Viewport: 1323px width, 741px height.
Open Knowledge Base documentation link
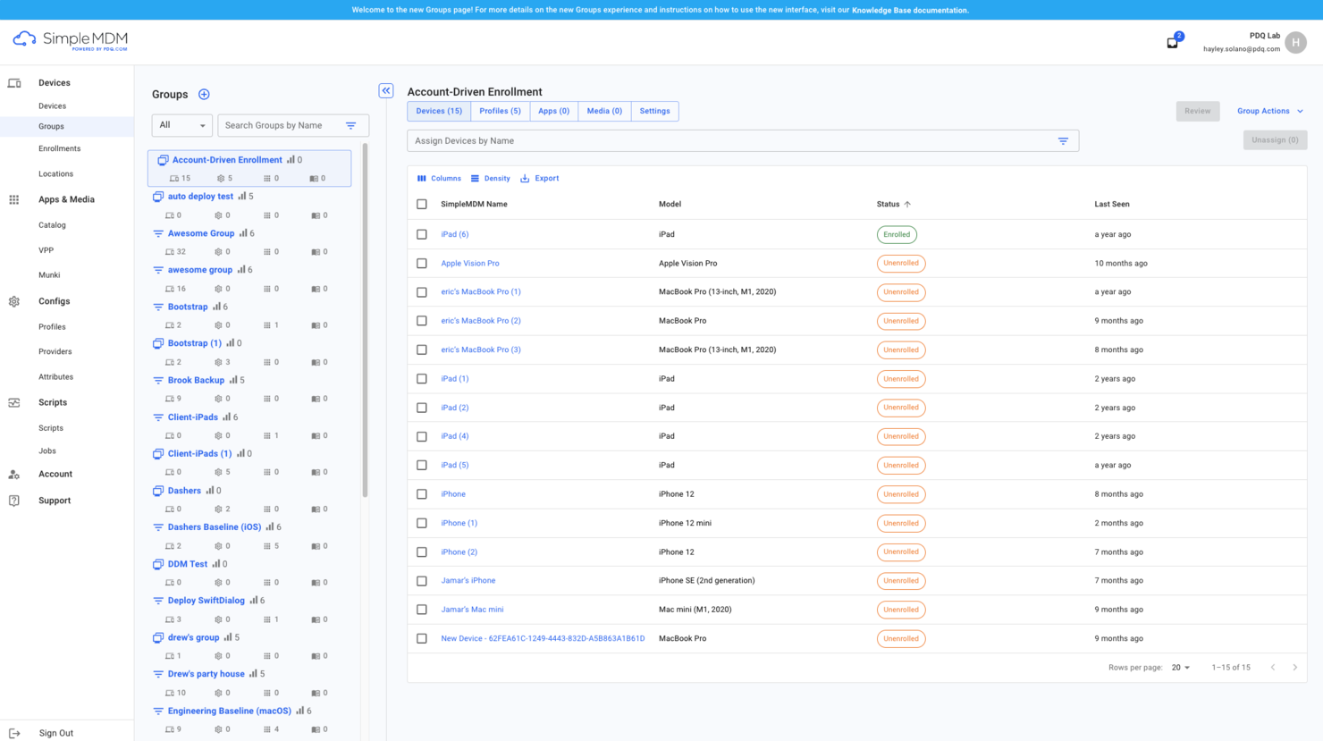tap(910, 11)
